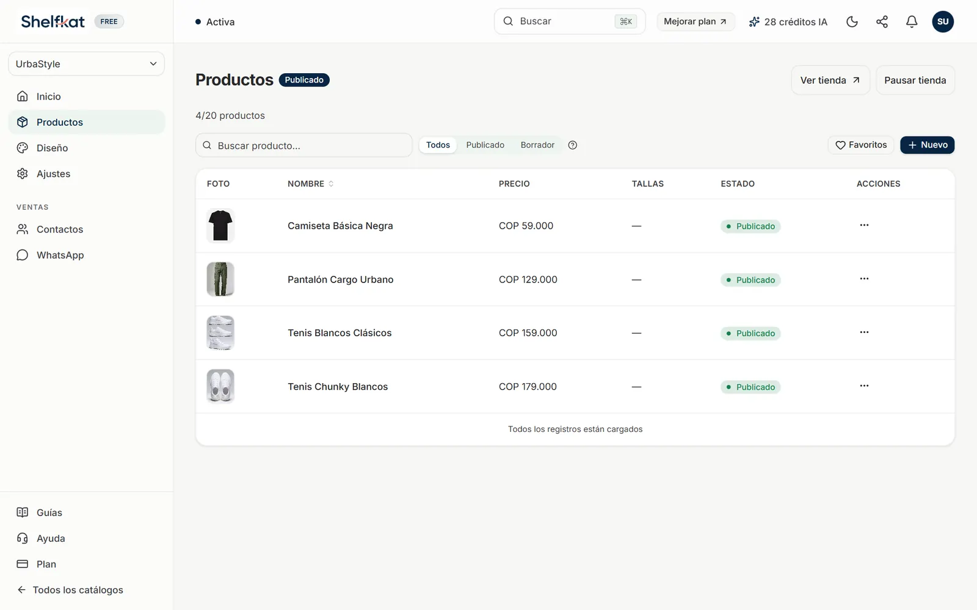This screenshot has width=977, height=610.
Task: Click the black t-shirt thumbnail
Action: pyautogui.click(x=220, y=226)
